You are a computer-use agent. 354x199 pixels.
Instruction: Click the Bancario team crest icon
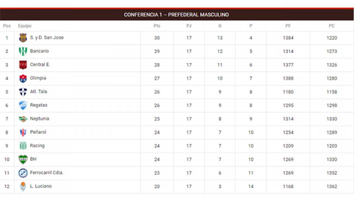[x=23, y=51]
